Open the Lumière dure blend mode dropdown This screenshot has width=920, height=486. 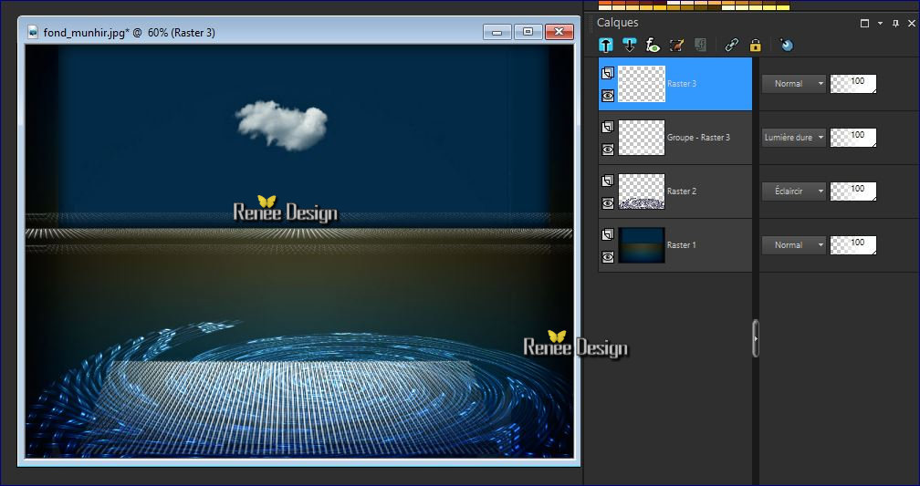point(794,138)
